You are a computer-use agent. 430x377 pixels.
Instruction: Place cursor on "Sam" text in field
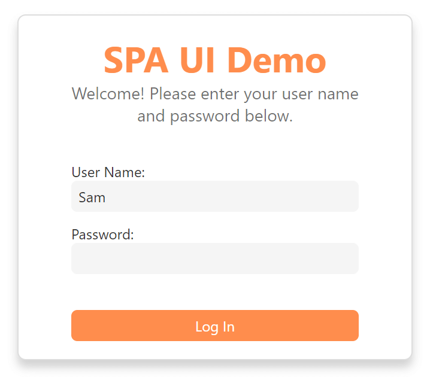(92, 197)
